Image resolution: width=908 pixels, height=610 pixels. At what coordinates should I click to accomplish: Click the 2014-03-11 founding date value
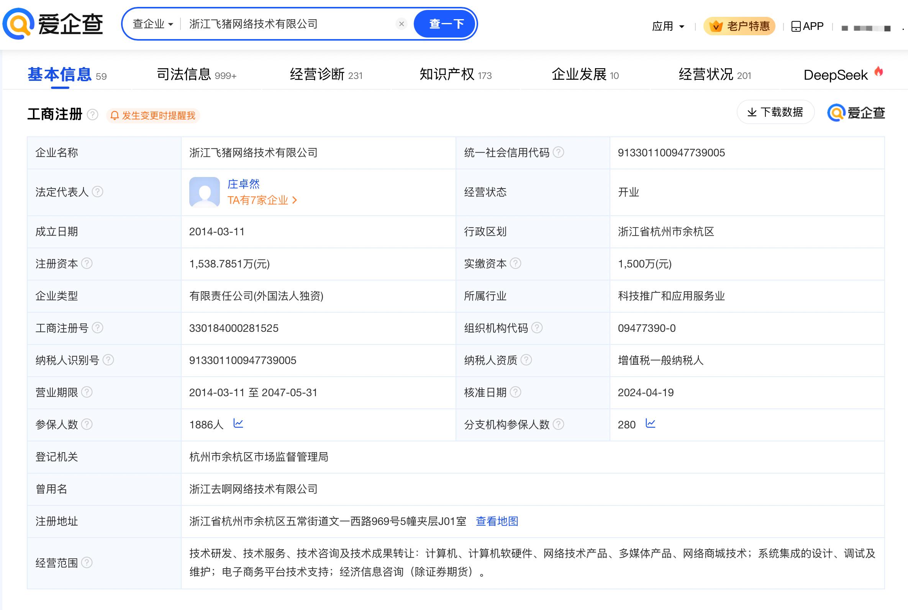(216, 231)
